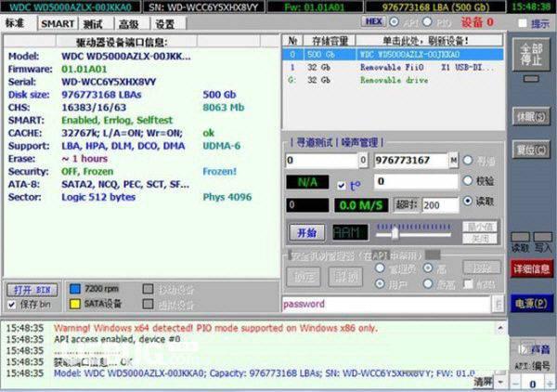Toggle the 声音 sound checkbox

(522, 349)
